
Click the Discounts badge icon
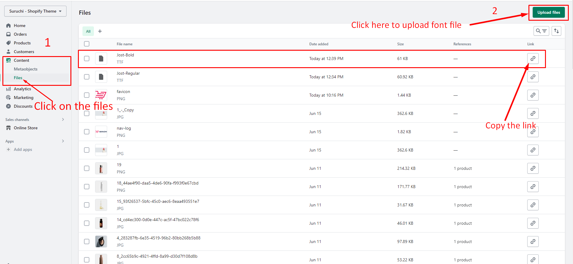[x=8, y=106]
